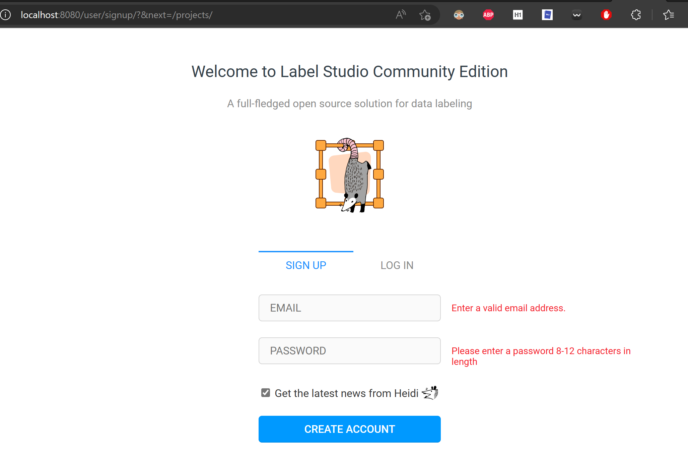This screenshot has height=461, width=688.
Task: Open the Extensions puzzle piece menu
Action: point(636,15)
